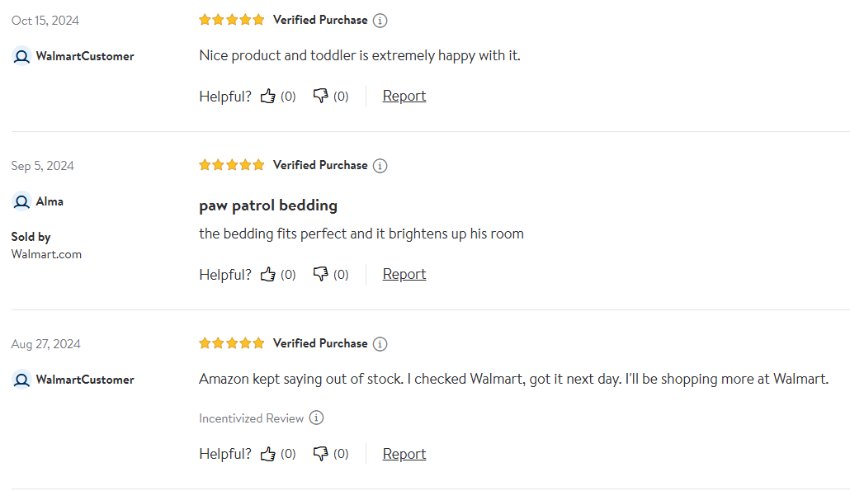Open Verified Purchase info for Sep 5 review
The width and height of the screenshot is (850, 491).
click(x=380, y=166)
